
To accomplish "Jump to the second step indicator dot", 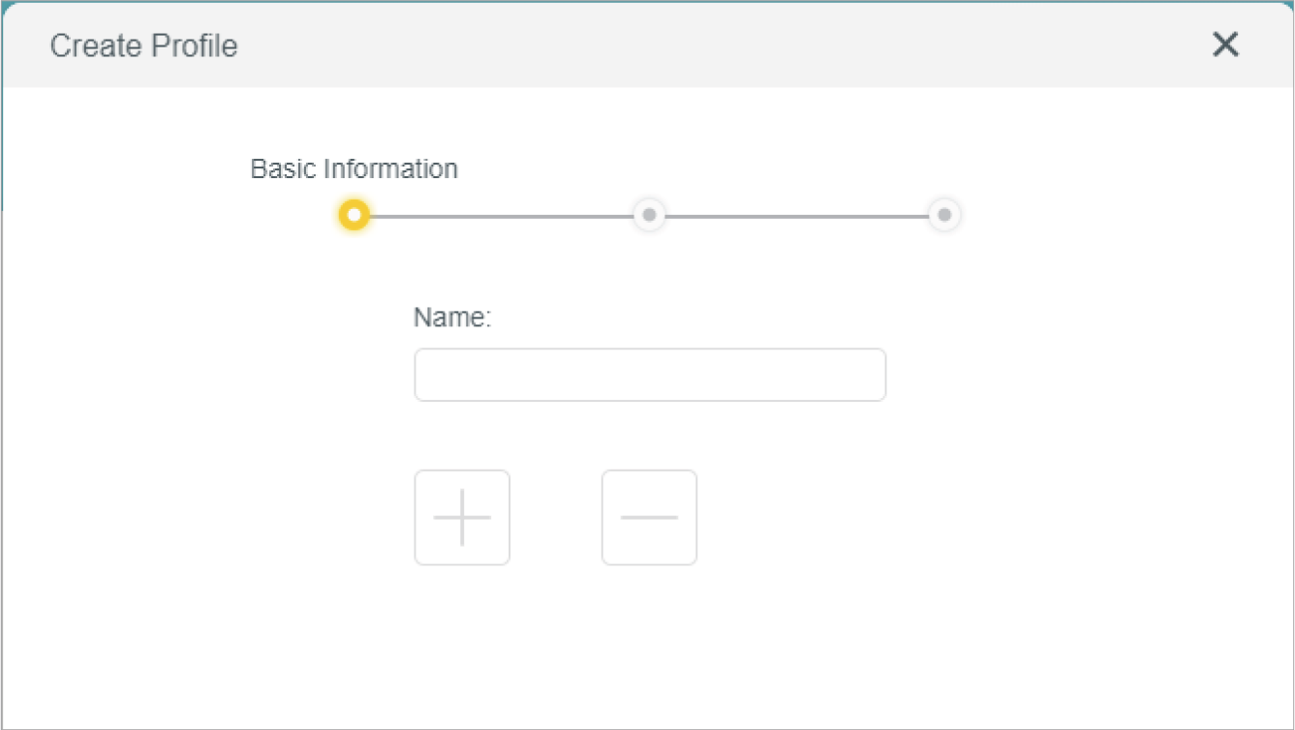I will [650, 215].
